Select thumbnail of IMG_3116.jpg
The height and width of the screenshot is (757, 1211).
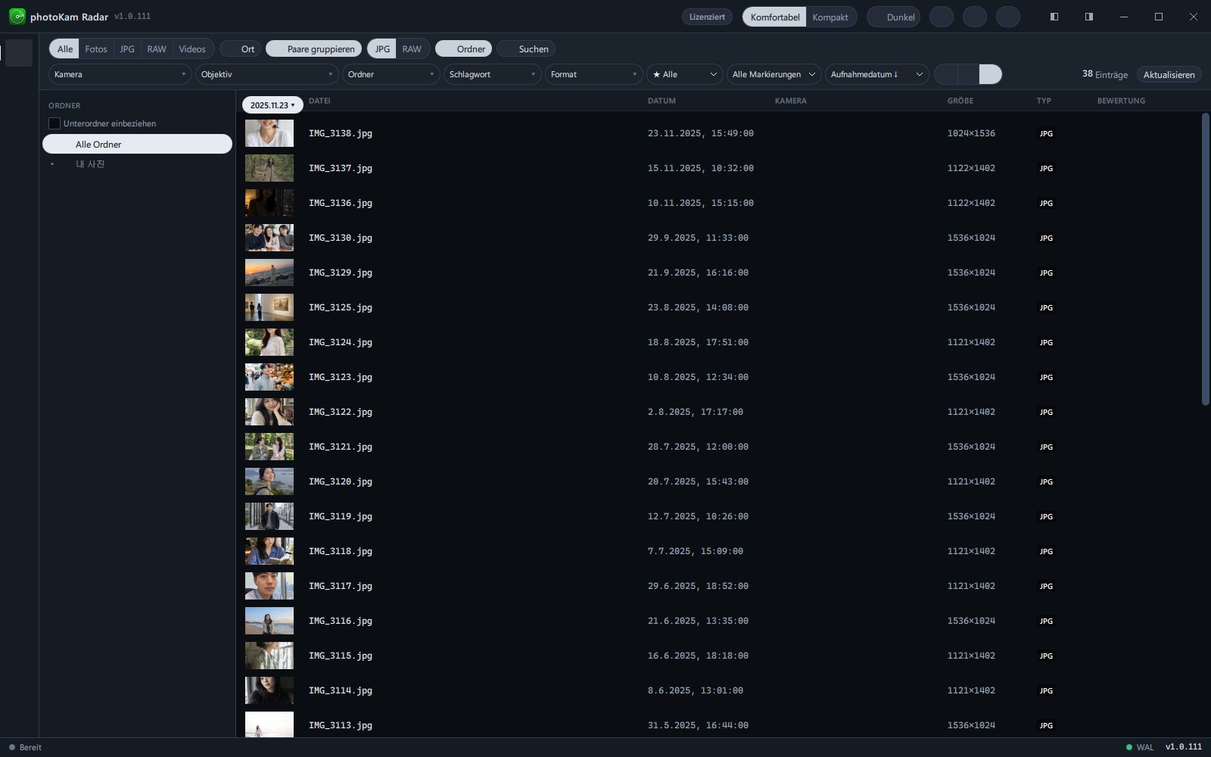click(269, 621)
